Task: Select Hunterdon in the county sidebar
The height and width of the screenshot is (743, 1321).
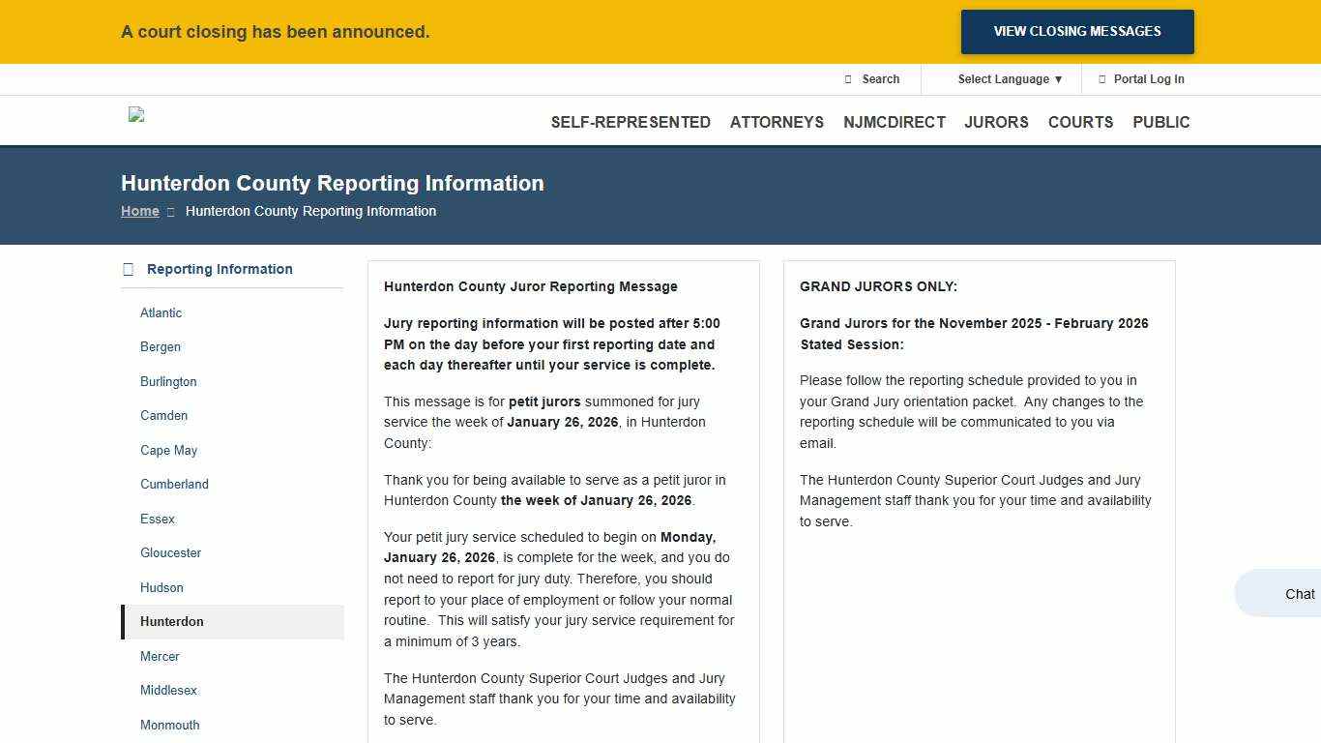Action: click(x=171, y=621)
